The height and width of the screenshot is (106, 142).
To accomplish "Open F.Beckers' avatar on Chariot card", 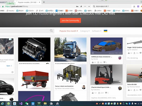I will coord(120,88).
